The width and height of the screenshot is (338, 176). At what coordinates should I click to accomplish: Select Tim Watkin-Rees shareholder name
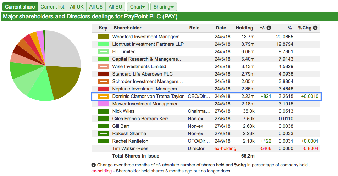click(130, 149)
